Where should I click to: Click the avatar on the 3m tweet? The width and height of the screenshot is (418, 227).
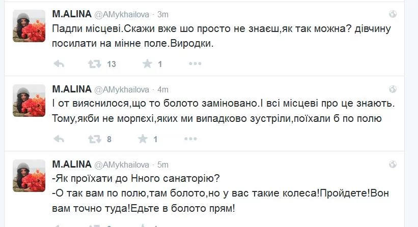(x=25, y=26)
